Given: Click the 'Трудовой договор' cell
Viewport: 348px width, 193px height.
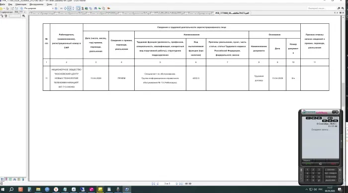Looking at the screenshot, I should (259, 78).
